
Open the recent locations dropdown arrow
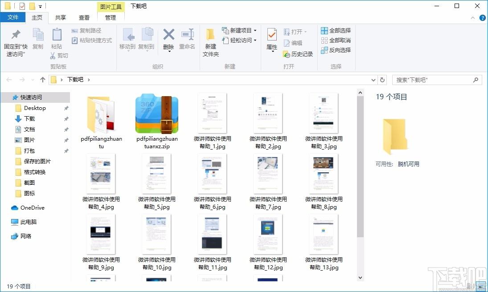point(33,80)
